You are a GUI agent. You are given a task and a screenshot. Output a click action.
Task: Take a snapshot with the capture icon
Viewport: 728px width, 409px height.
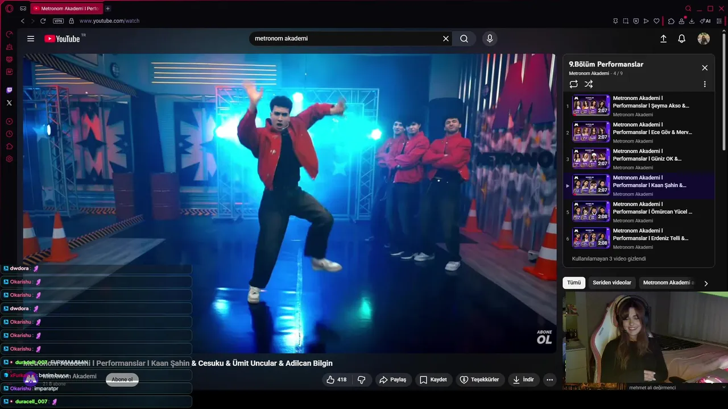pos(626,21)
